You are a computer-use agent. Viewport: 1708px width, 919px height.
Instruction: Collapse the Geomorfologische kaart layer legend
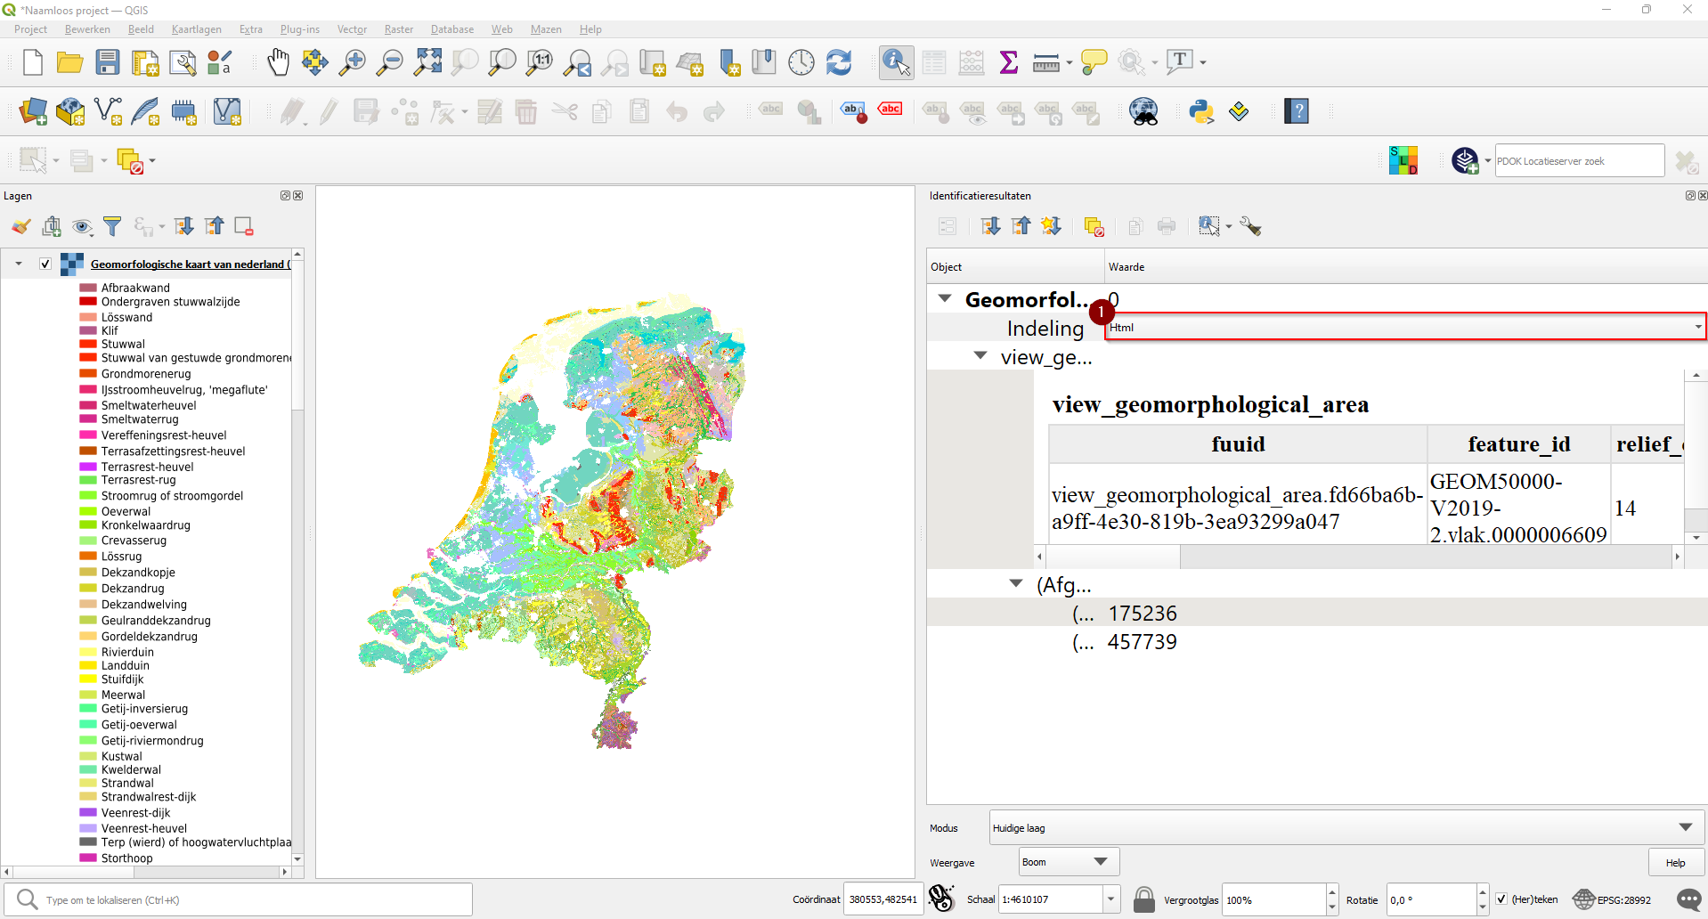coord(19,264)
